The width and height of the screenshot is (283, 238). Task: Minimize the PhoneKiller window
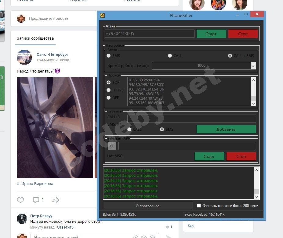(x=238, y=15)
